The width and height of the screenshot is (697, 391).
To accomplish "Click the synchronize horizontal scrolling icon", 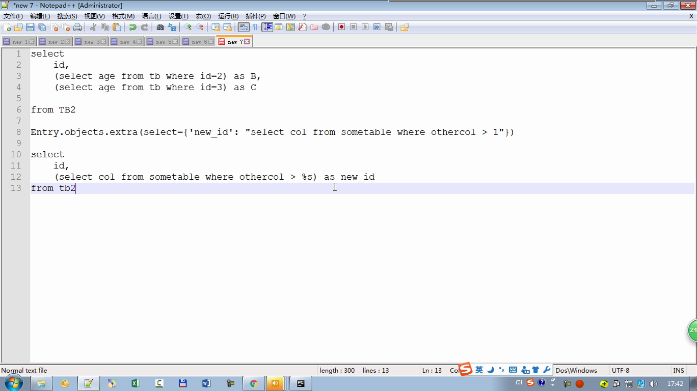I will click(x=227, y=27).
